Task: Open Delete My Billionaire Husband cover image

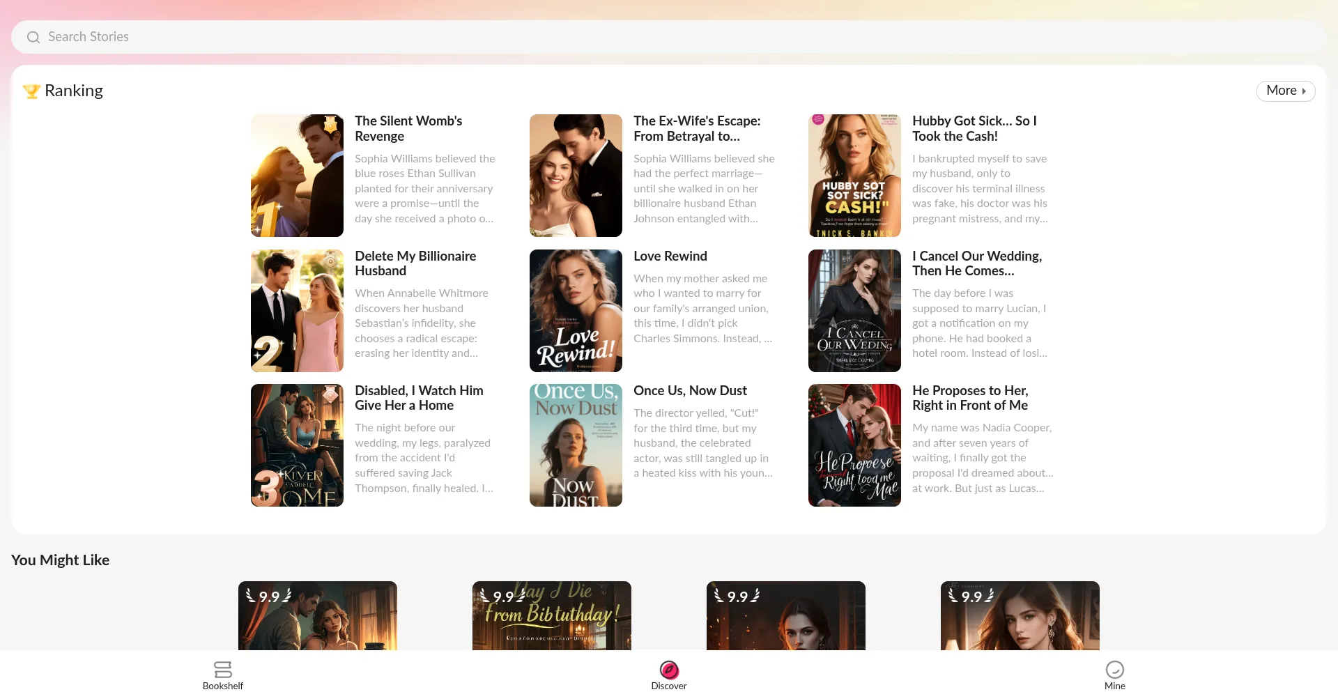Action: coord(297,311)
